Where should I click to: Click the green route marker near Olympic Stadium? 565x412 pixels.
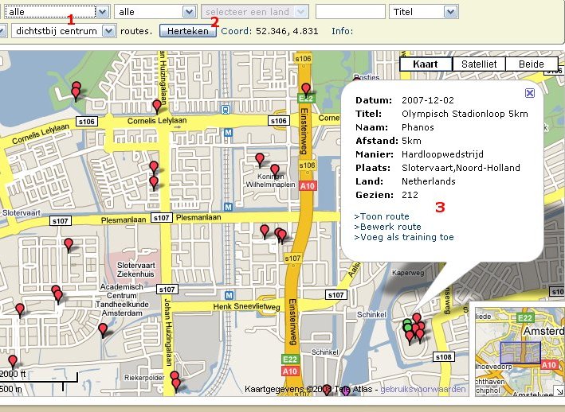point(408,325)
